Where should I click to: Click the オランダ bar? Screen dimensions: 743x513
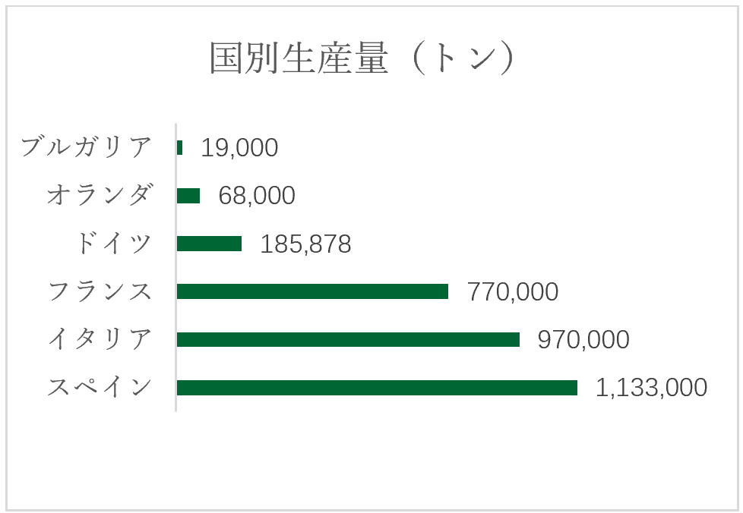(x=188, y=196)
